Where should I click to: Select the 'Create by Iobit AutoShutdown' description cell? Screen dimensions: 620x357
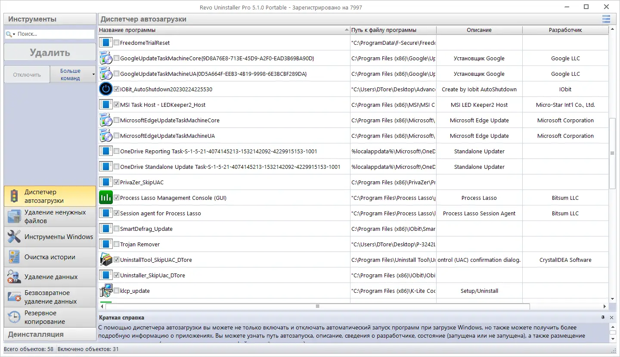point(479,89)
